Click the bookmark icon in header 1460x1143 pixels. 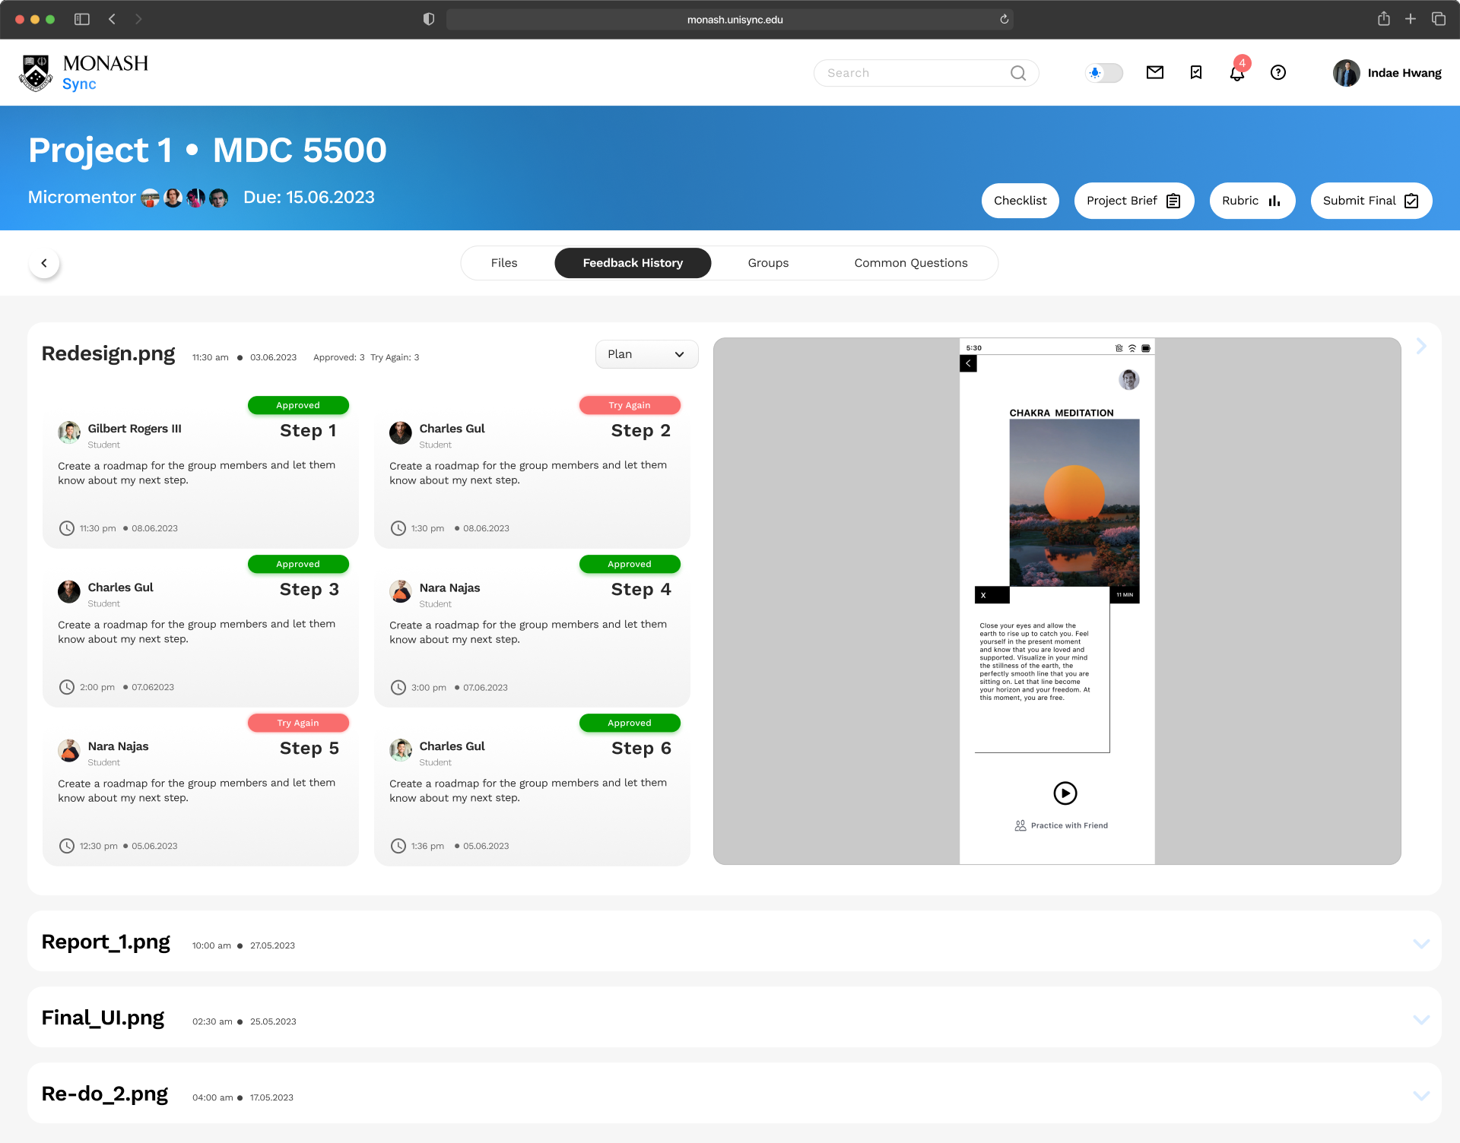click(1195, 73)
